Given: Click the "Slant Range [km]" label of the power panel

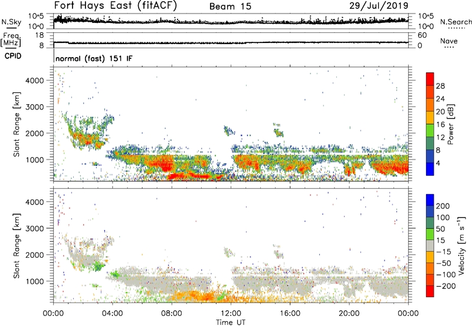Looking at the screenshot, I should click(17, 124).
